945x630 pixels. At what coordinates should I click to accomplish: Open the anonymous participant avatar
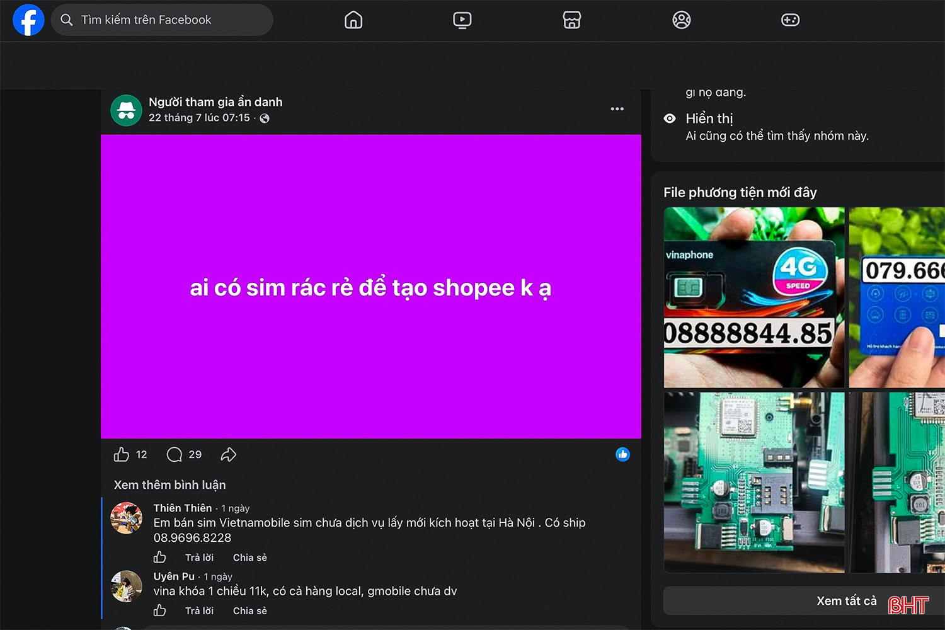[126, 110]
